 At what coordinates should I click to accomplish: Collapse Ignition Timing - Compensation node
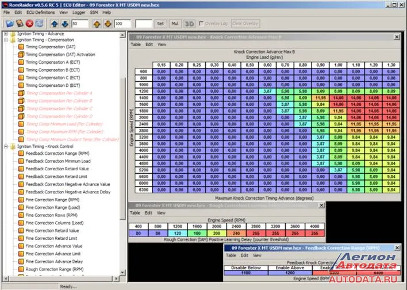coord(6,40)
